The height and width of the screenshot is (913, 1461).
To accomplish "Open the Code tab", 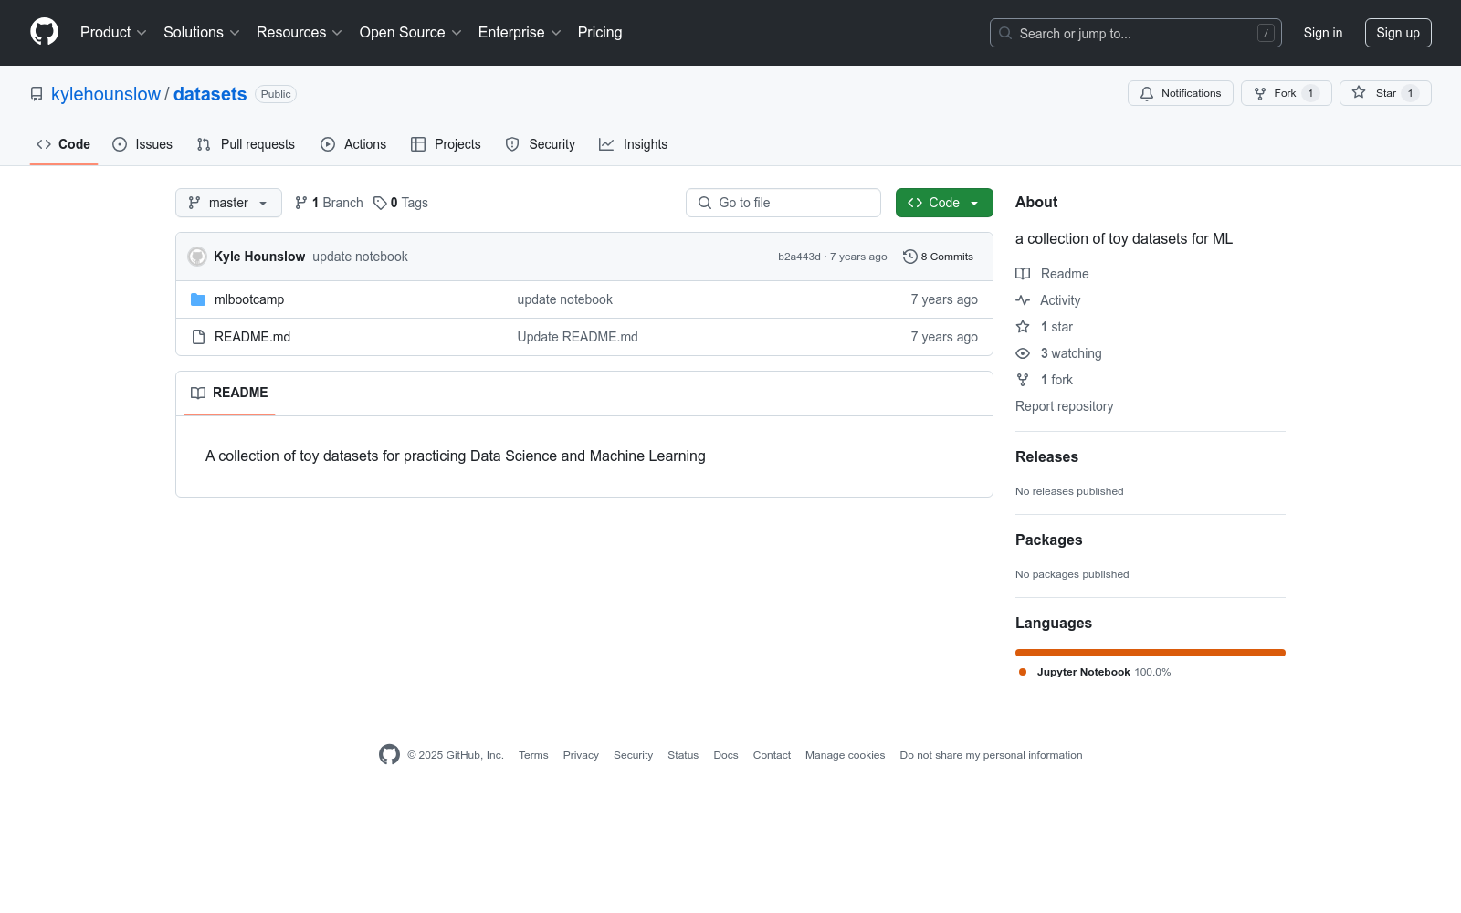I will point(64,144).
